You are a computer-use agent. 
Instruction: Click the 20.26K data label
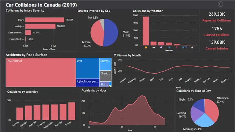(x=36, y=33)
